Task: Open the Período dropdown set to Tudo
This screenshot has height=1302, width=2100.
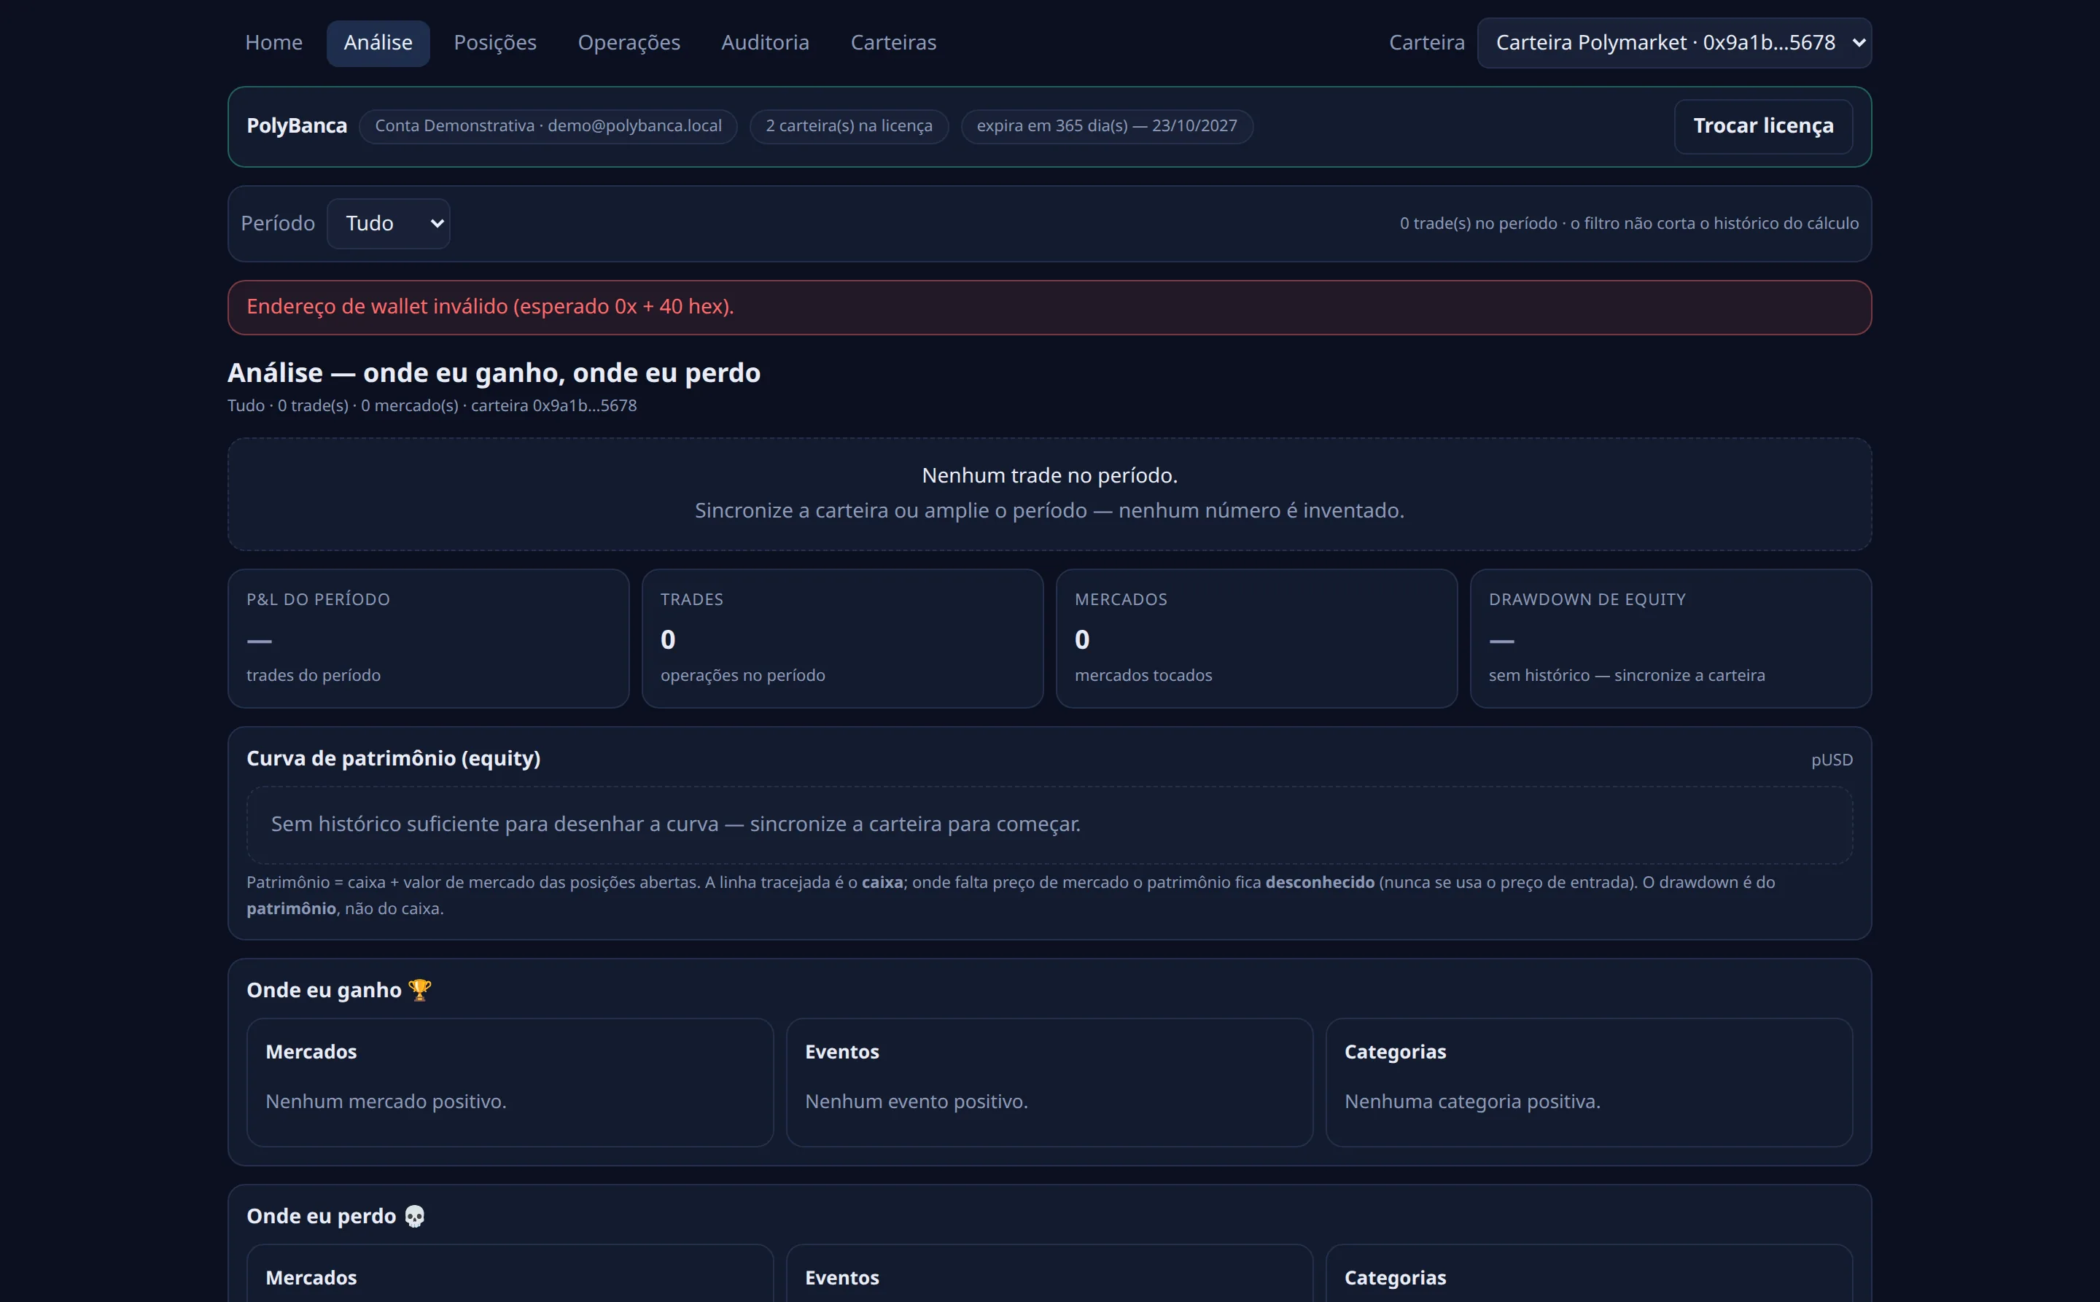Action: tap(388, 223)
